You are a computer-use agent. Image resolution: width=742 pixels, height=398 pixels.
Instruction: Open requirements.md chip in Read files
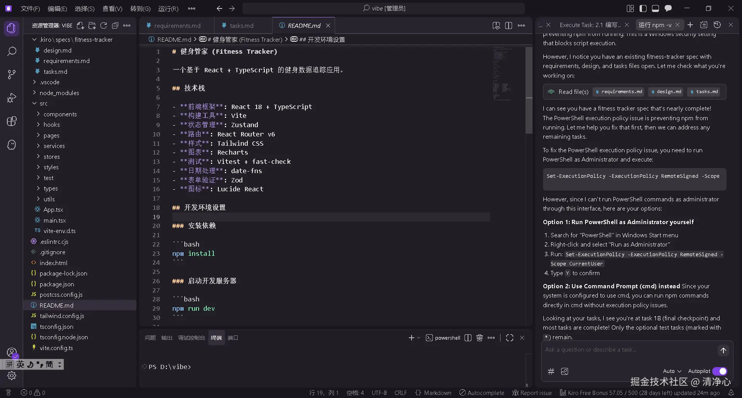pyautogui.click(x=619, y=92)
